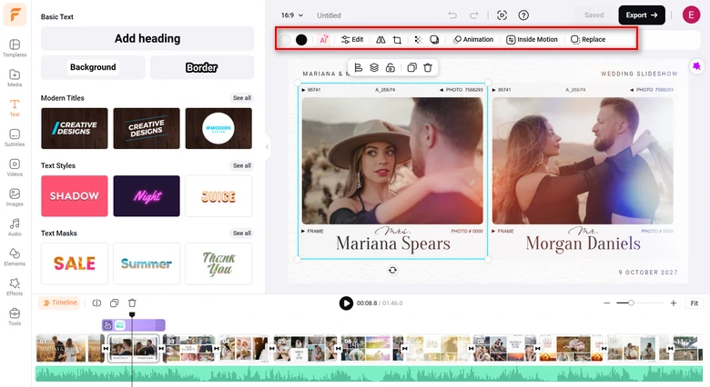This screenshot has height=387, width=710.
Task: Click the Untitled project name field
Action: pos(329,15)
